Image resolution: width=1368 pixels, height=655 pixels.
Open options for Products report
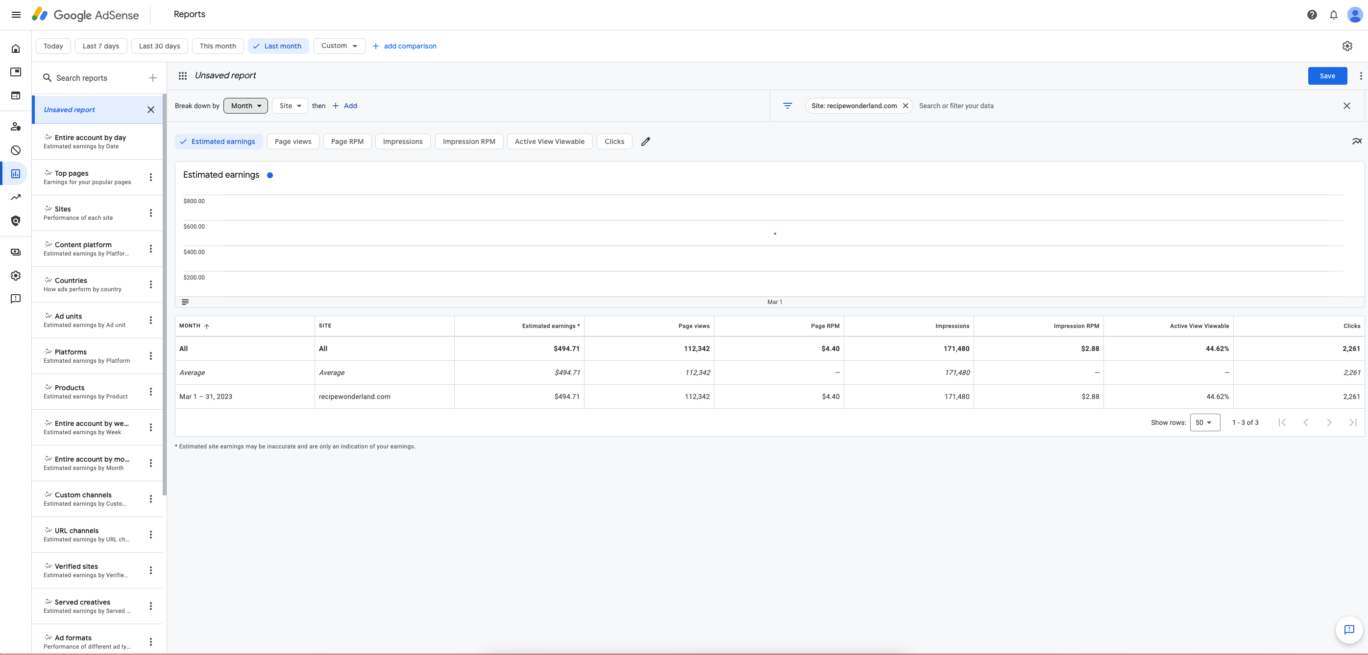pyautogui.click(x=151, y=392)
